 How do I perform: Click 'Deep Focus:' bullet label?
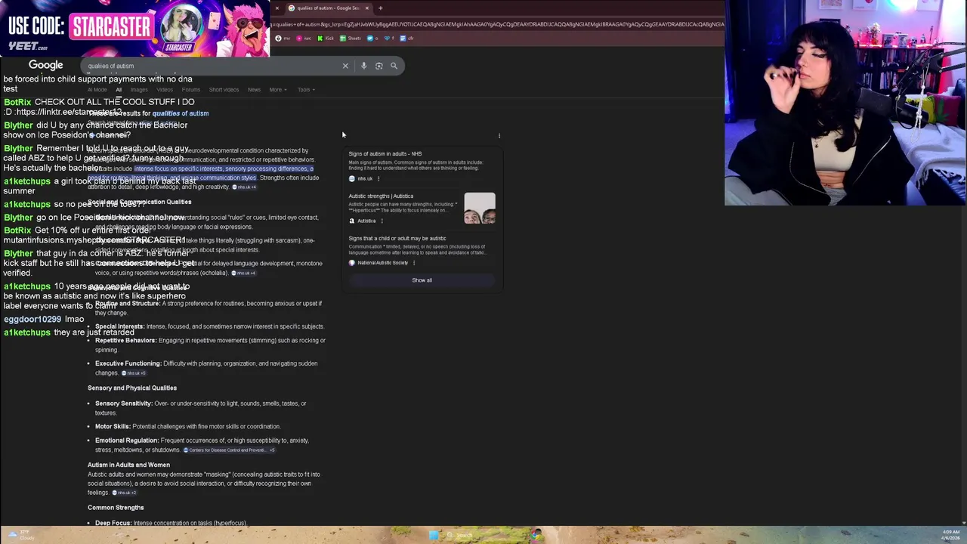113,524
